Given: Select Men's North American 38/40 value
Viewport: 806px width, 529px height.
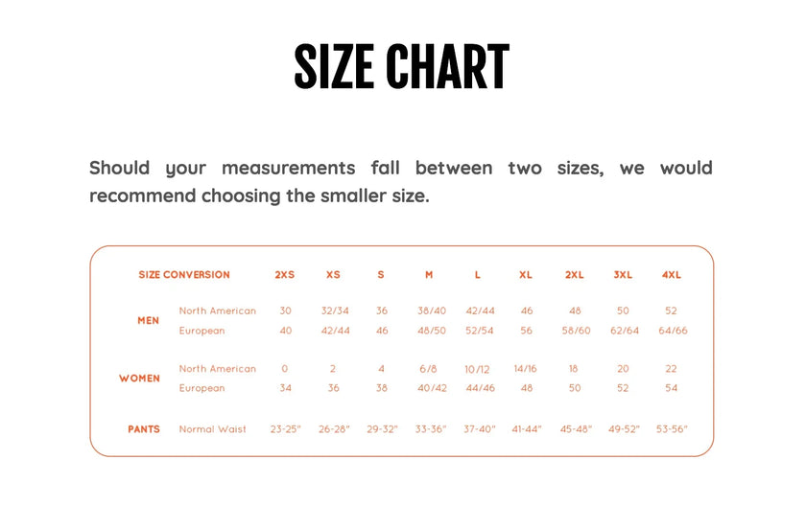Looking at the screenshot, I should click(x=432, y=310).
